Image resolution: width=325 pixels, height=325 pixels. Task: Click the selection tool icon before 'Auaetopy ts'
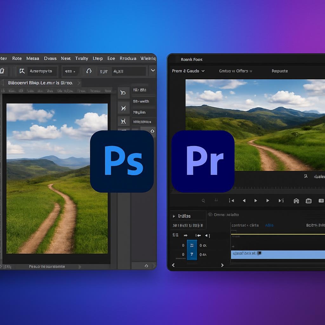click(x=22, y=71)
